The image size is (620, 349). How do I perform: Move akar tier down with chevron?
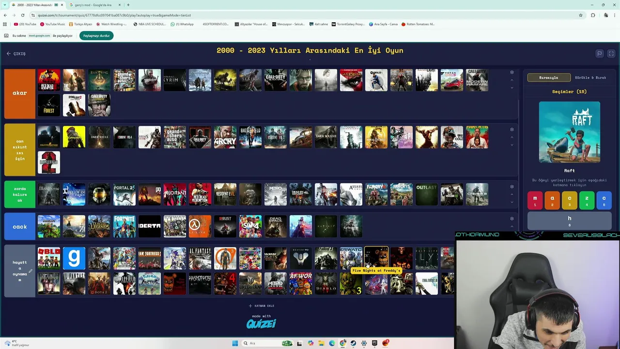[x=512, y=88]
